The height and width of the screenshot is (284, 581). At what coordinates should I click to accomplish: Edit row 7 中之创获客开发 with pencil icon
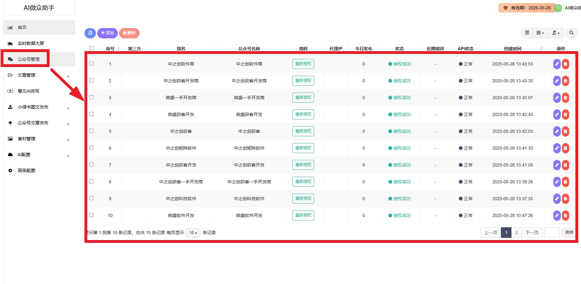pyautogui.click(x=557, y=165)
